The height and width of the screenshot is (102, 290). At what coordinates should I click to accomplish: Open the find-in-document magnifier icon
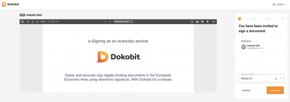click(x=28, y=22)
